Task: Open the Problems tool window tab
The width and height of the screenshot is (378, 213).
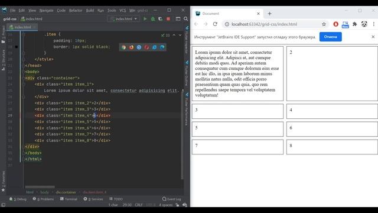Action: pyautogui.click(x=43, y=199)
